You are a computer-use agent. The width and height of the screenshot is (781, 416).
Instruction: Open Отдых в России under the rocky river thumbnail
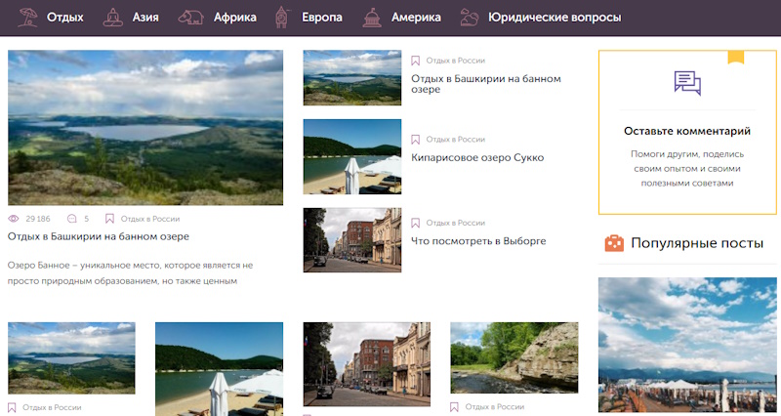point(495,407)
